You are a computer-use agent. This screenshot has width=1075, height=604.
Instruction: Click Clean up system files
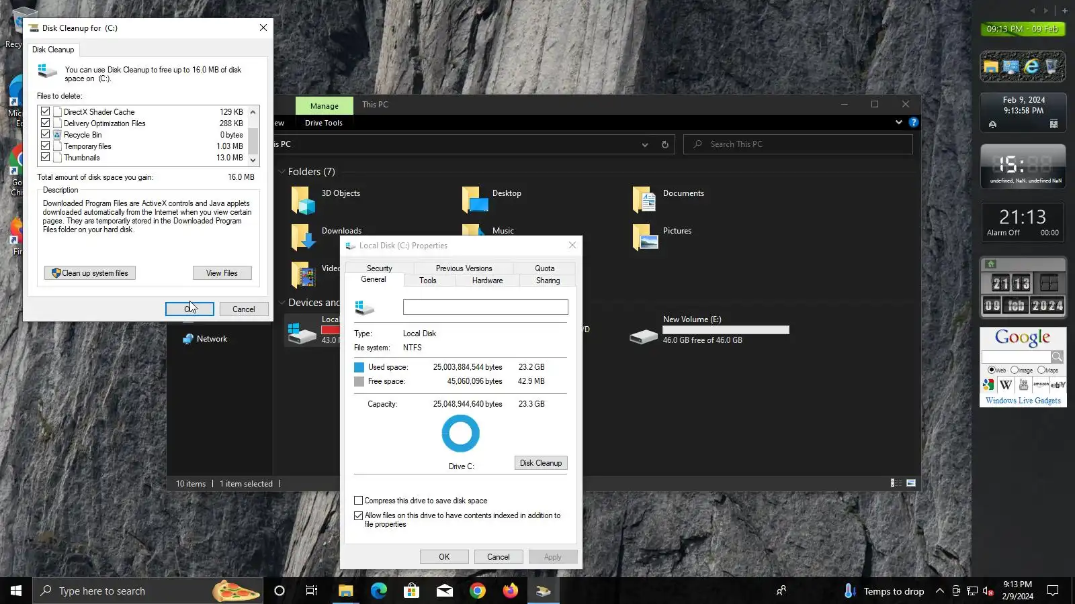[x=90, y=273]
